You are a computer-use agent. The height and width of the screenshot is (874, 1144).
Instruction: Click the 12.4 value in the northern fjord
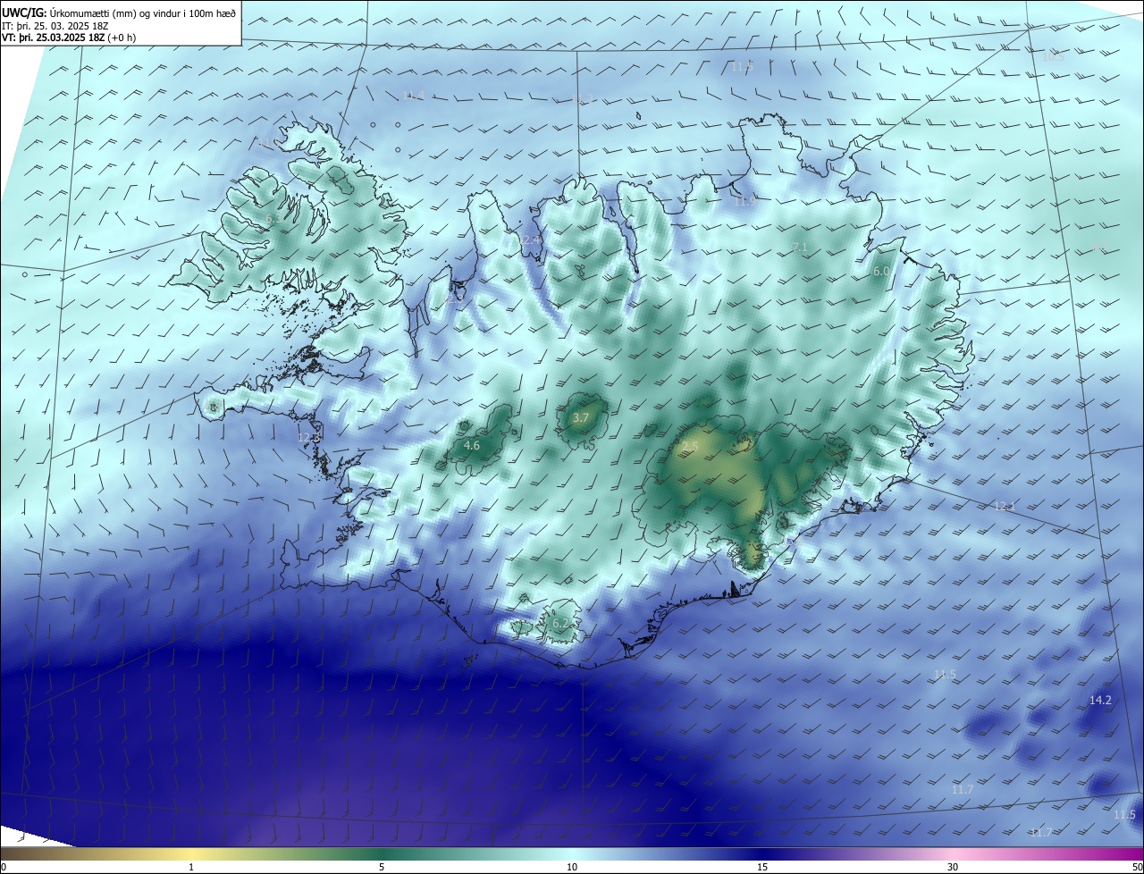pos(530,240)
